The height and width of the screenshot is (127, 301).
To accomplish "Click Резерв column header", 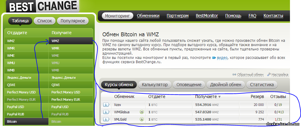I will [x=257, y=96].
